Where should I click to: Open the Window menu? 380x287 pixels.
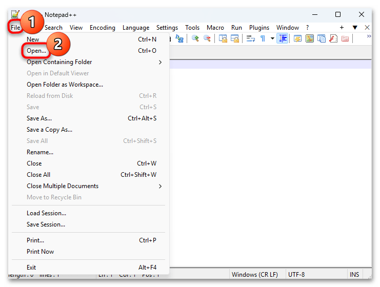(287, 28)
